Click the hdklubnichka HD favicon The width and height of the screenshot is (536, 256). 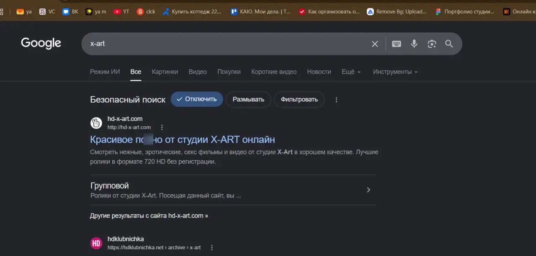tap(96, 243)
